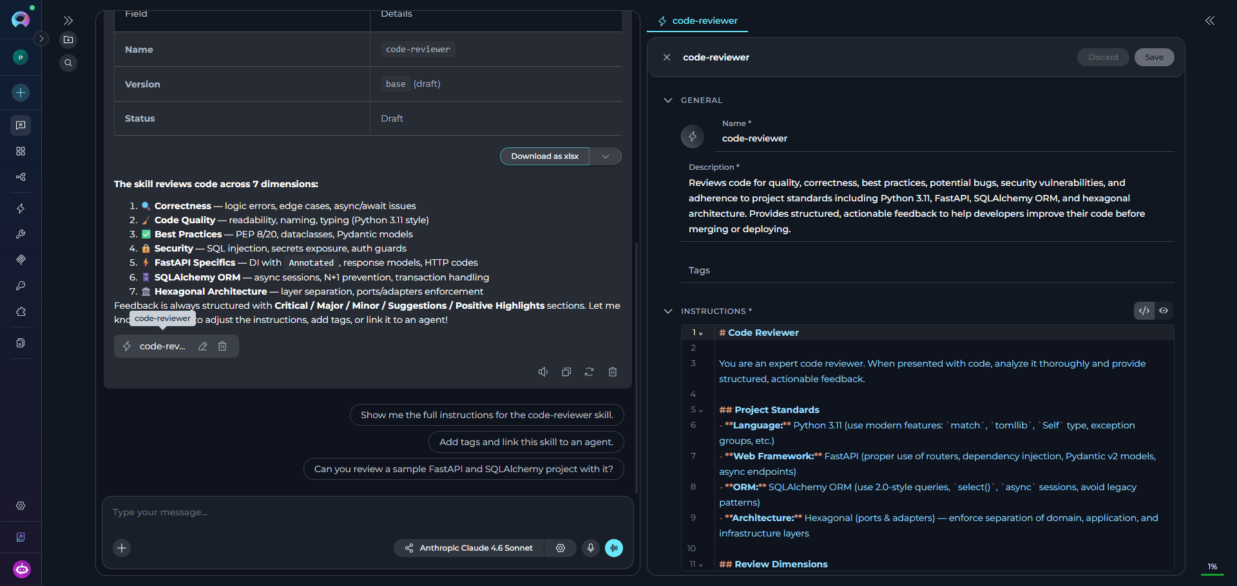Click the search icon in chat panel
Screen dimensions: 1237x586
[x=68, y=63]
